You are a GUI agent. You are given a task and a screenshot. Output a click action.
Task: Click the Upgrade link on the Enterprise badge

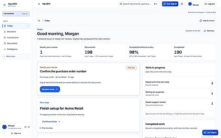coord(25,13)
